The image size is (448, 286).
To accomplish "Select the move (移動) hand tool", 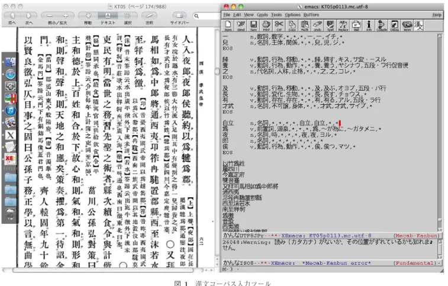I will 88,15.
